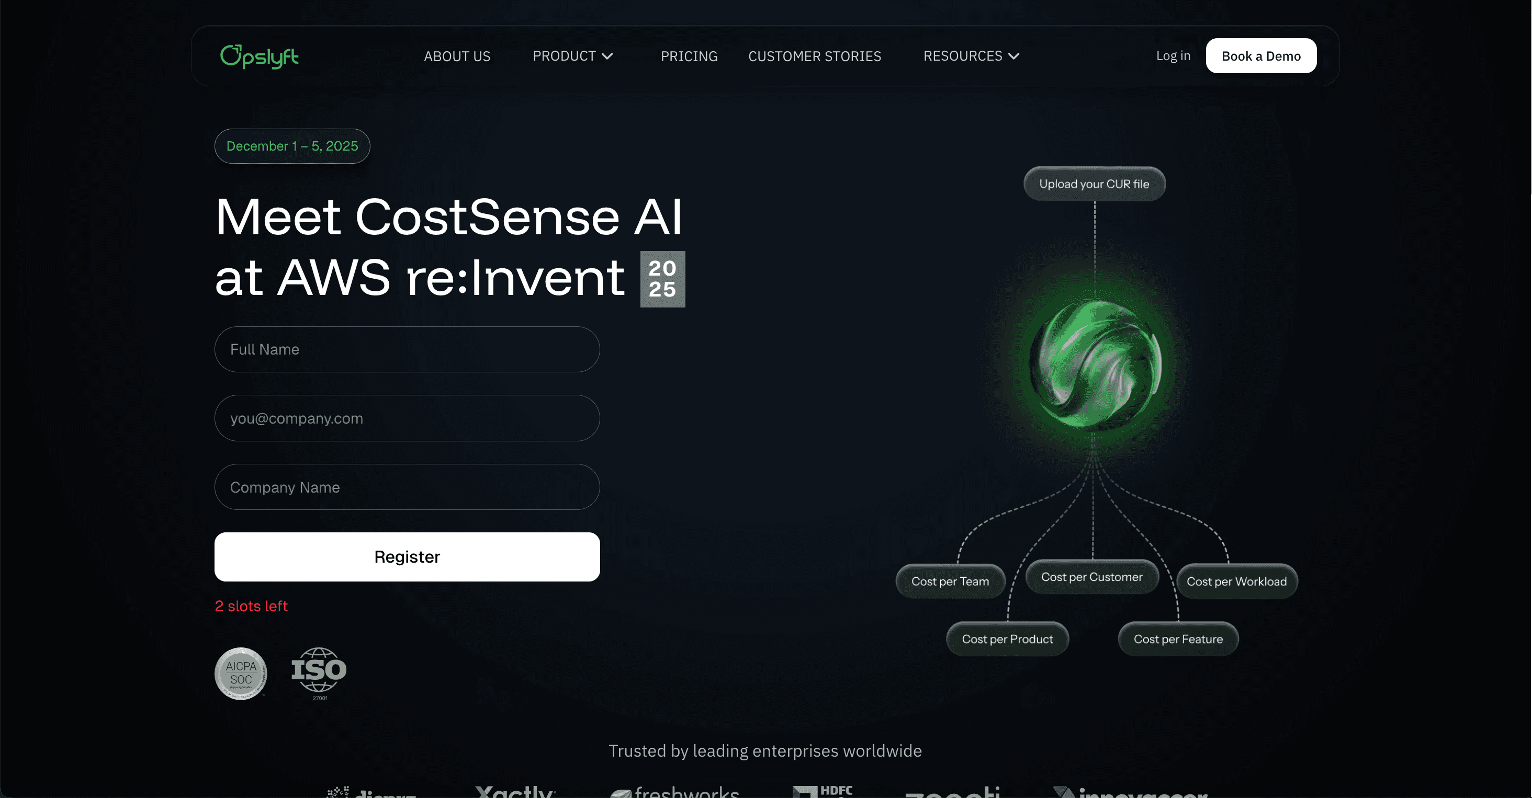The image size is (1532, 798).
Task: Focus the Full Name field
Action: point(407,349)
